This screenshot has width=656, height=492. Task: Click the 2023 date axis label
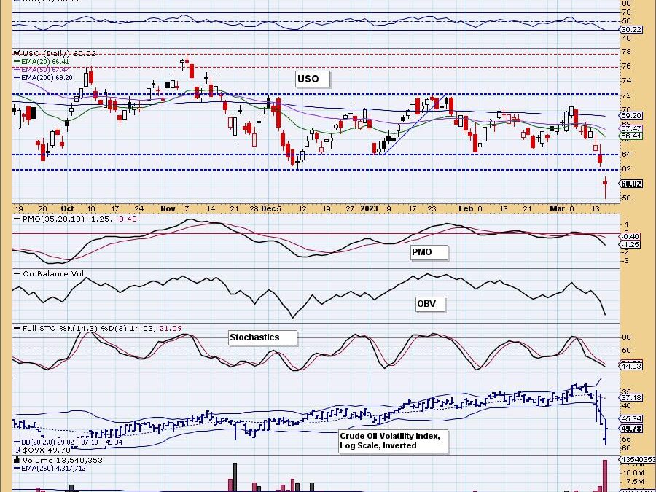coord(369,208)
